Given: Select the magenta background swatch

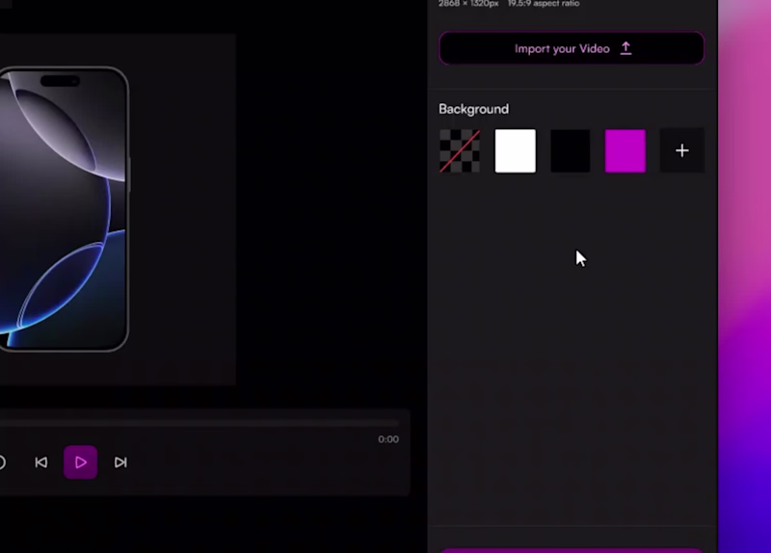Looking at the screenshot, I should [625, 151].
